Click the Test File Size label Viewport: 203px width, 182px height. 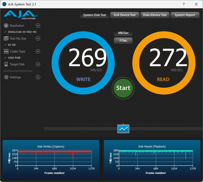click(18, 39)
